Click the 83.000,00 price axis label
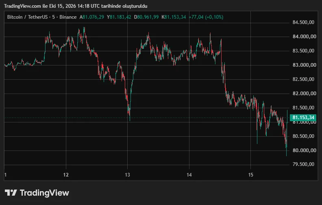 (305, 65)
